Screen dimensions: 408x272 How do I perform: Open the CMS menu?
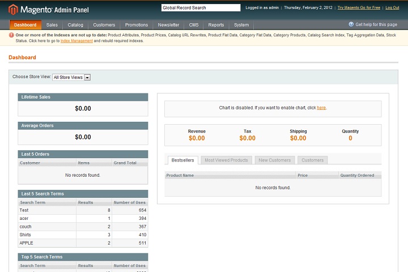[x=194, y=25]
